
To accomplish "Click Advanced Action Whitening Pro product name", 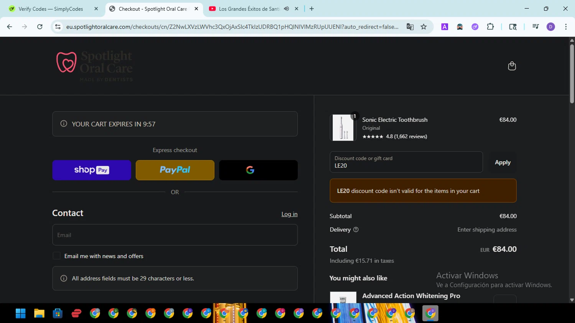I will pyautogui.click(x=411, y=296).
